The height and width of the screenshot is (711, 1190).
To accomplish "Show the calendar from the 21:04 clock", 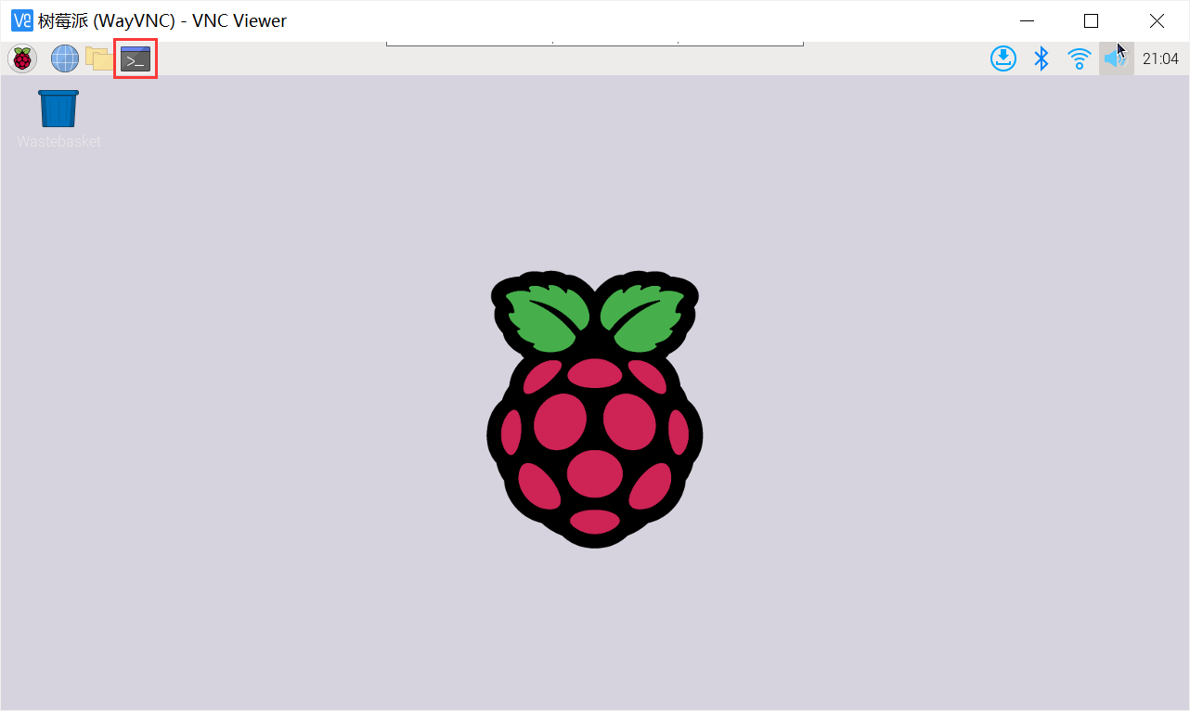I will pyautogui.click(x=1160, y=59).
